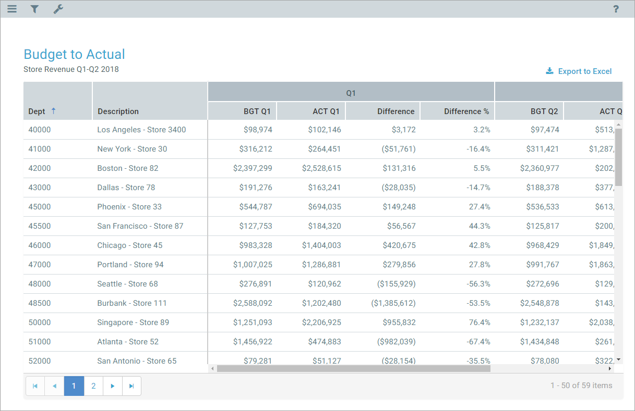635x411 pixels.
Task: Click the filter funnel icon
Action: tap(34, 9)
